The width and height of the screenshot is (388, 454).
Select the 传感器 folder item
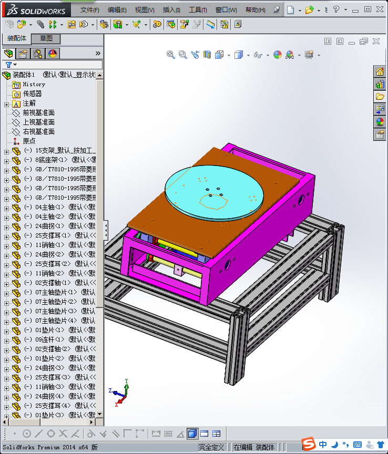coord(32,94)
